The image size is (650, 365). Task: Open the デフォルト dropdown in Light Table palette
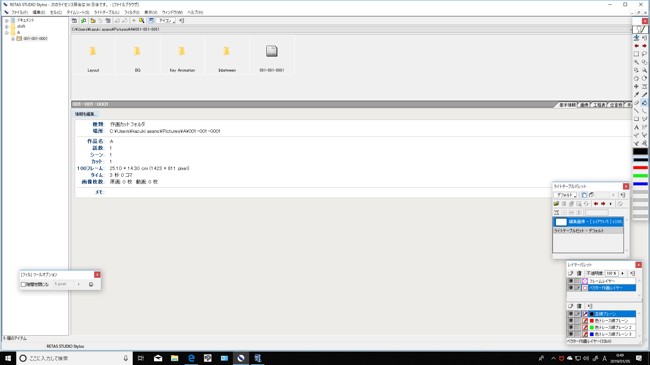565,195
